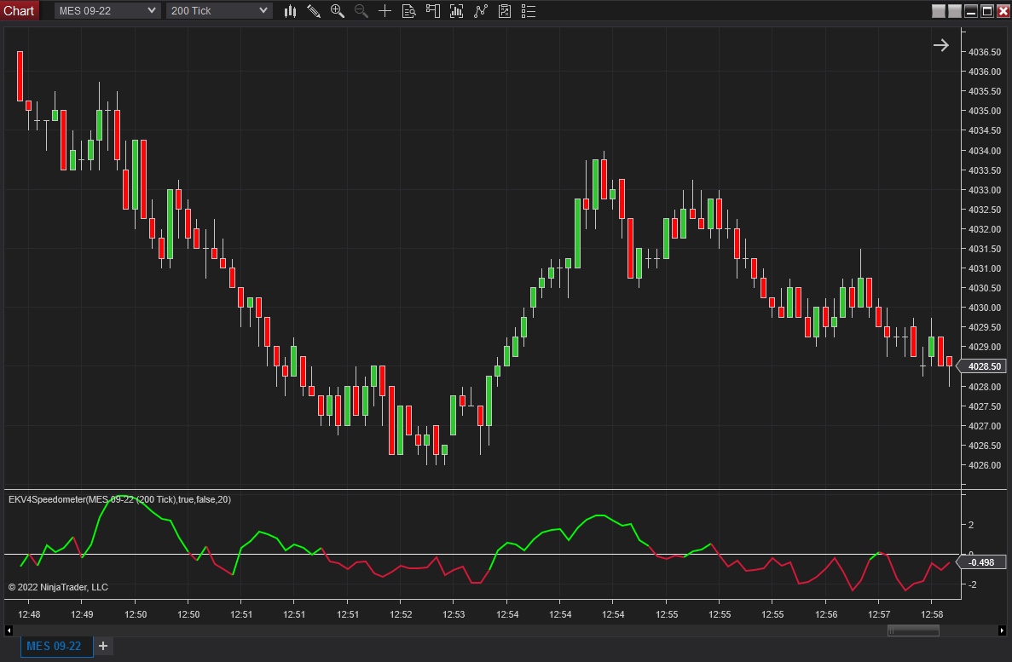Click the indicator value marker -0.498
The height and width of the screenshot is (662, 1012).
(981, 562)
